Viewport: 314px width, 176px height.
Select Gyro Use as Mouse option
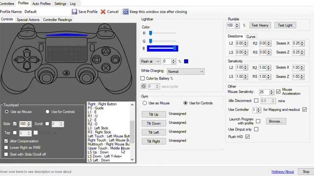[145, 103]
